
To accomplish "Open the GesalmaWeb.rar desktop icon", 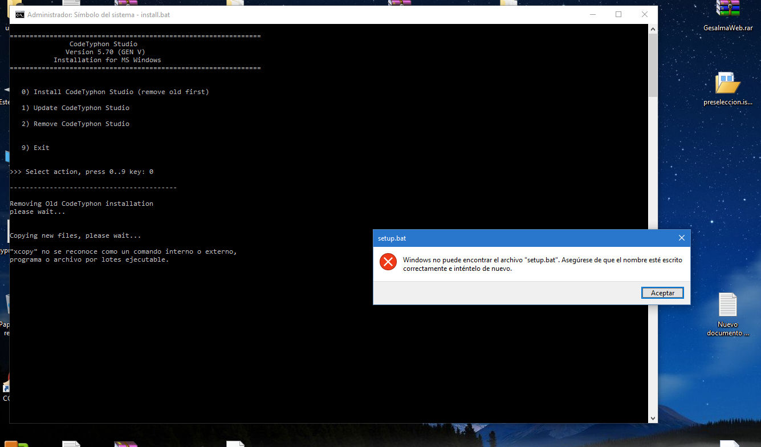I will tap(728, 15).
